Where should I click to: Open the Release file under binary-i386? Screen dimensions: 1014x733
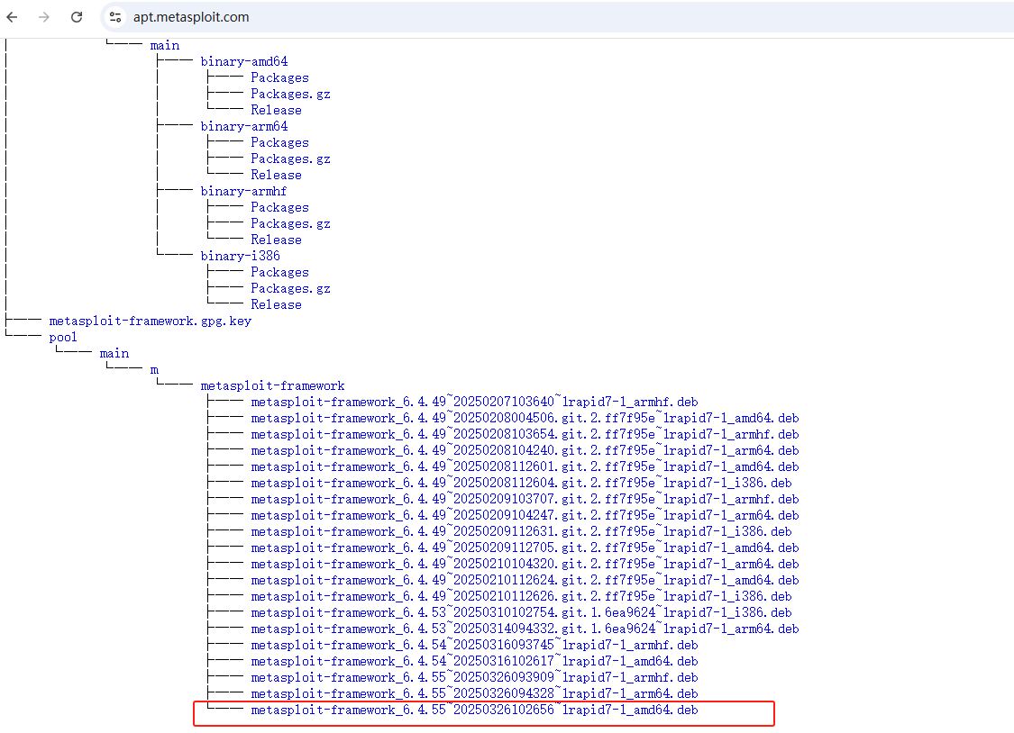[276, 304]
